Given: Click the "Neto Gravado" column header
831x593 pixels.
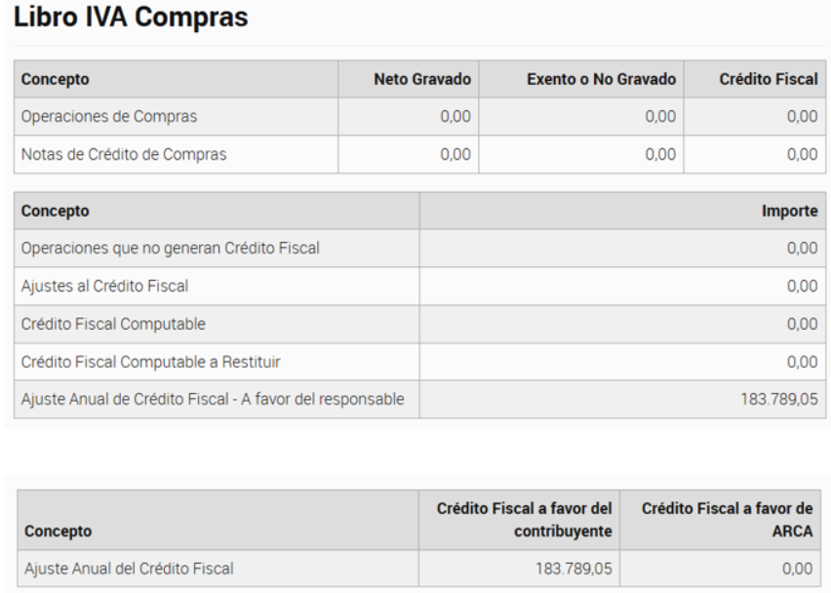Looking at the screenshot, I should point(429,80).
